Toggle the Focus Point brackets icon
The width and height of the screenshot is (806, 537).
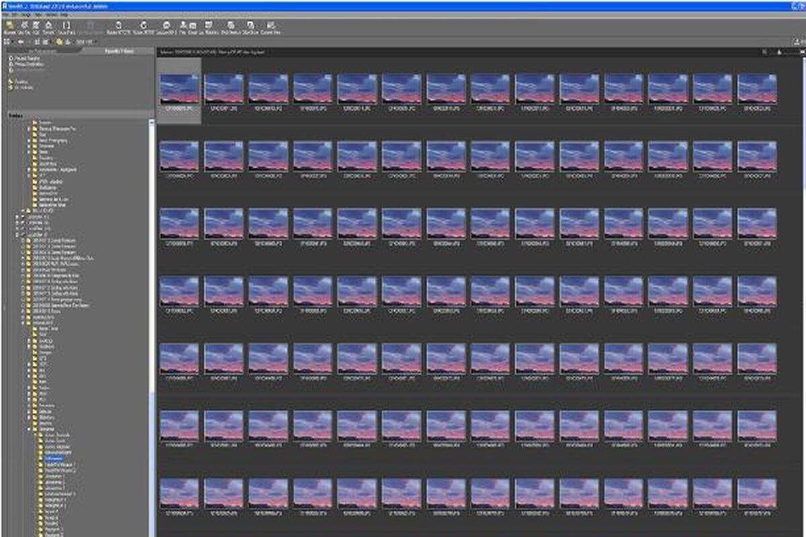[x=66, y=27]
